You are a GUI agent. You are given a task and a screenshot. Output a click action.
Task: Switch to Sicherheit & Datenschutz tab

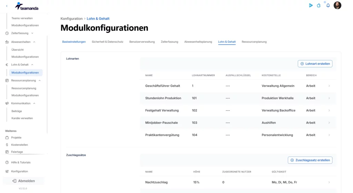click(108, 42)
